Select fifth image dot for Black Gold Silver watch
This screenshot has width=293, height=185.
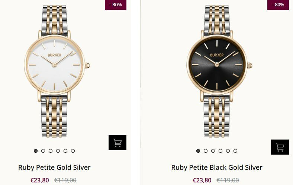(228, 151)
